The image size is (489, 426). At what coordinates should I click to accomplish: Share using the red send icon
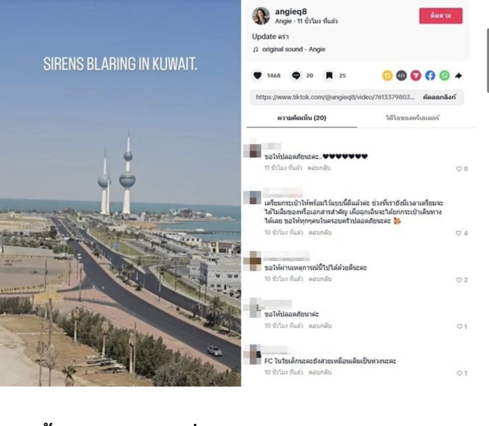(416, 76)
